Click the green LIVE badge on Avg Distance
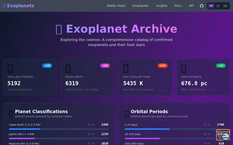Viewport: 233px width, 145px height. [x=220, y=66]
